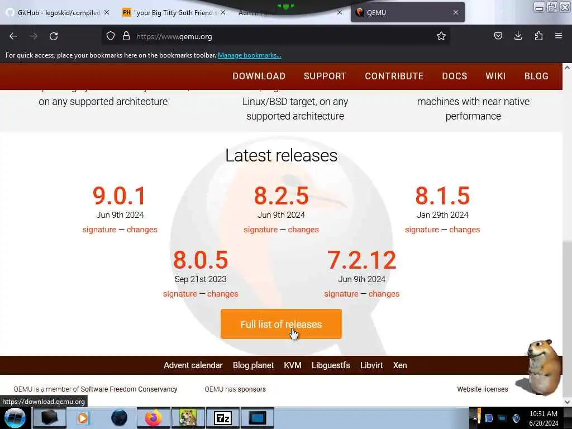Open changes link for 8.1.5
Image resolution: width=572 pixels, height=429 pixels.
point(464,230)
